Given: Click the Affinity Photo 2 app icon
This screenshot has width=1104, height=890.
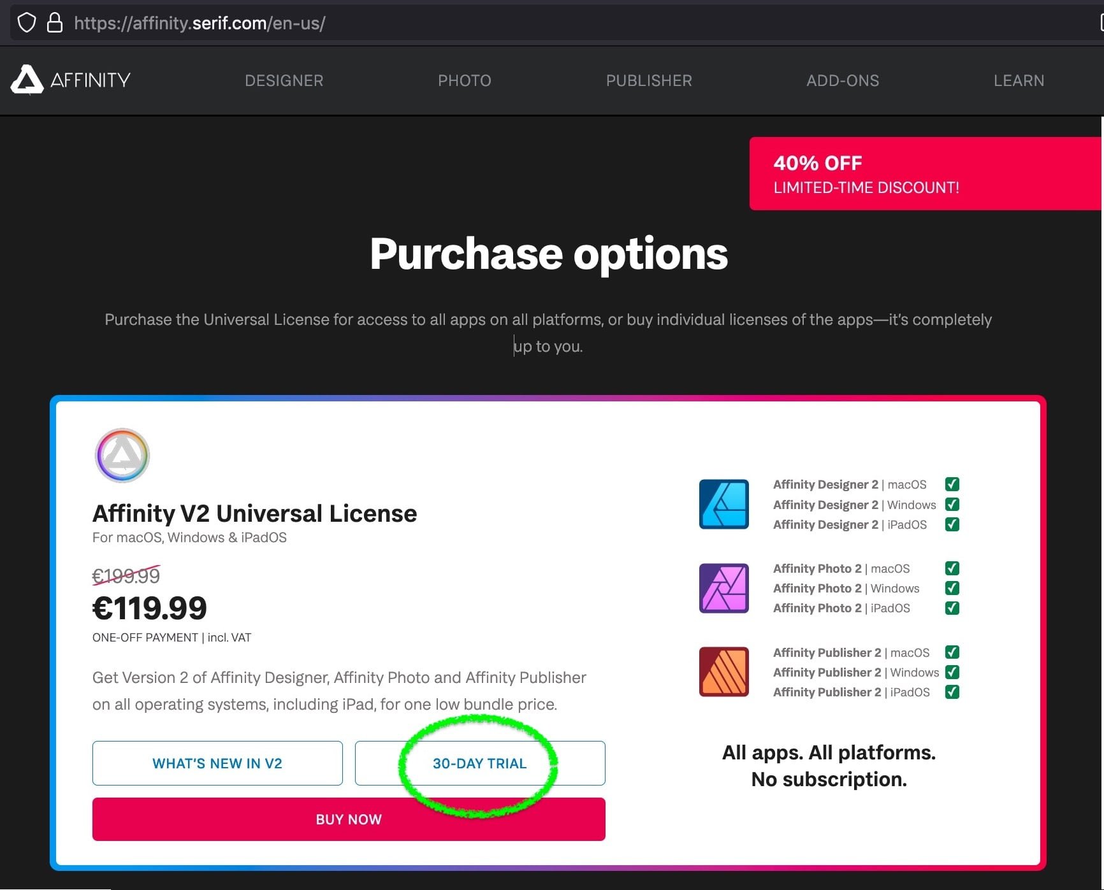Looking at the screenshot, I should click(x=724, y=588).
